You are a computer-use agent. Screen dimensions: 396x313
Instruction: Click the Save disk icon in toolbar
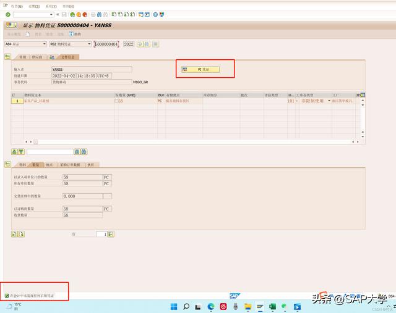point(65,14)
